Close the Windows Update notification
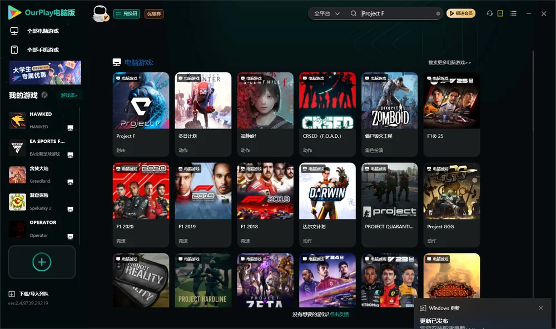Viewport: 556px width, 329px height. [541, 308]
